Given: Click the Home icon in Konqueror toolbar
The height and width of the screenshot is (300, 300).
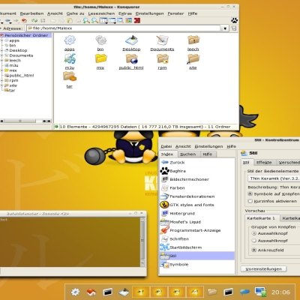Looking at the screenshot, I should point(24,21).
